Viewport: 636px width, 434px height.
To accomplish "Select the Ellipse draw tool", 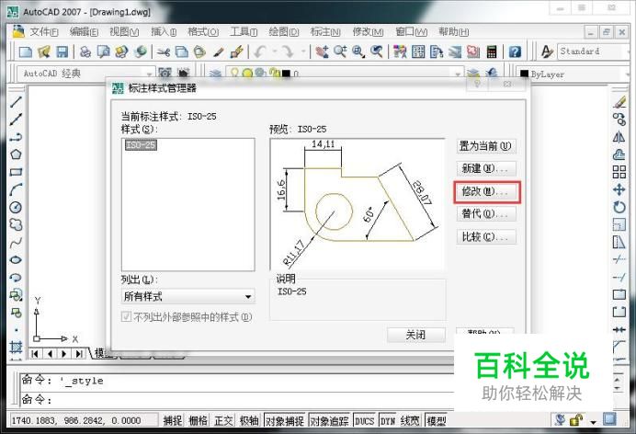I will click(16, 260).
